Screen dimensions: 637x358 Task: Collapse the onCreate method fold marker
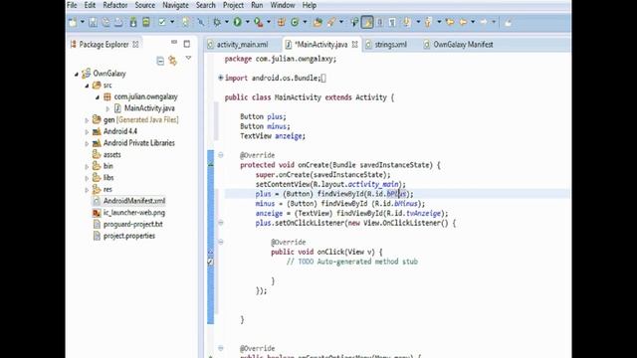pos(221,155)
